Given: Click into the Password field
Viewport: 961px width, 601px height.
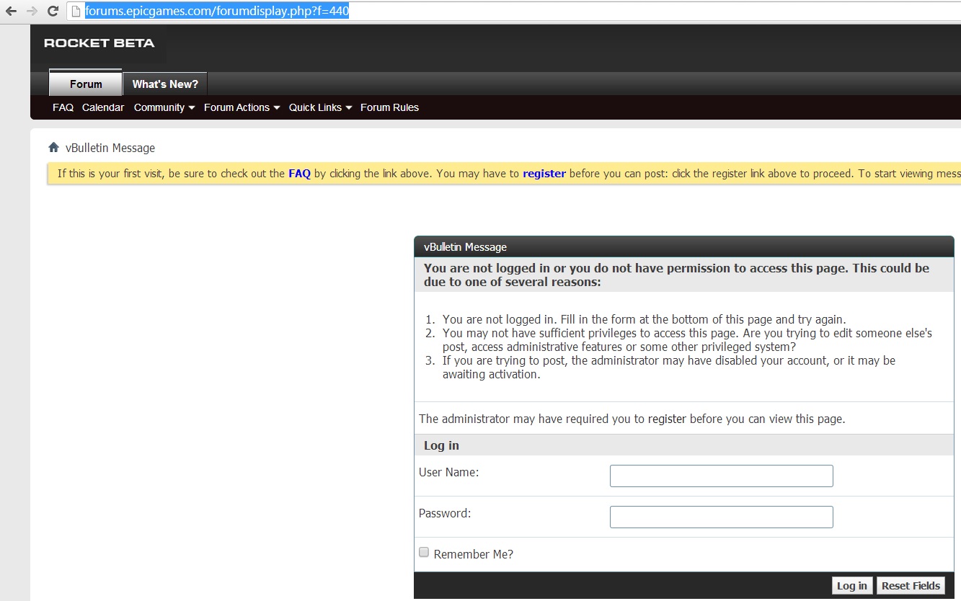Looking at the screenshot, I should 721,517.
